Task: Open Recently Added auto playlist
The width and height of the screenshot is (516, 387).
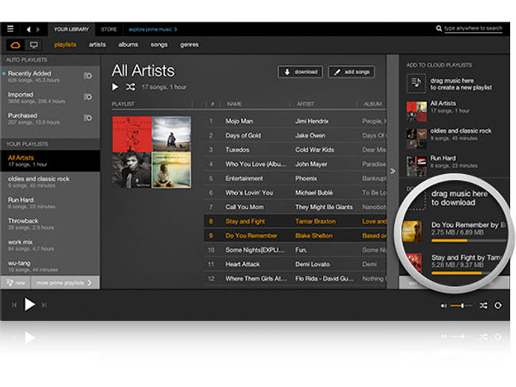Action: [x=50, y=76]
